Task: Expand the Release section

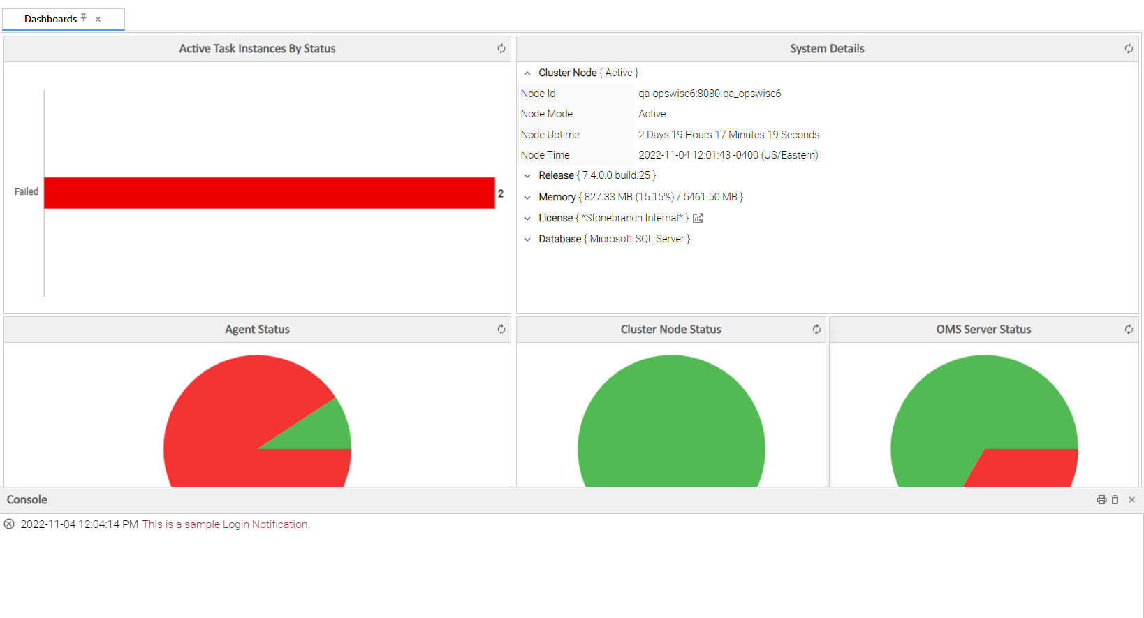Action: click(x=527, y=176)
